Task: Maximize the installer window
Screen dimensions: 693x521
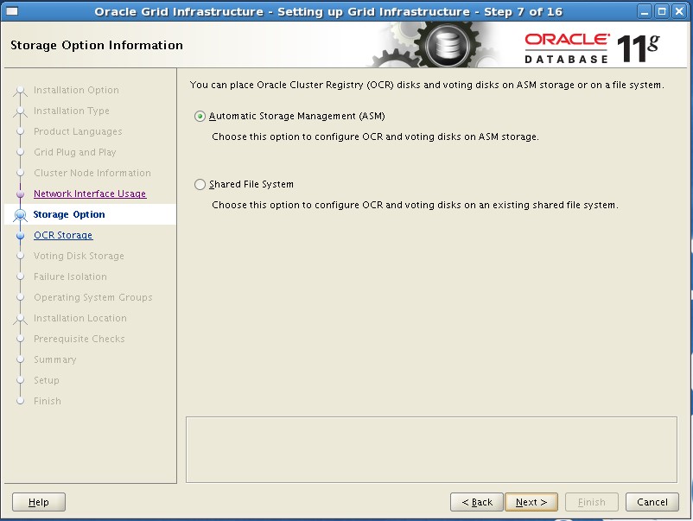Action: pos(662,11)
